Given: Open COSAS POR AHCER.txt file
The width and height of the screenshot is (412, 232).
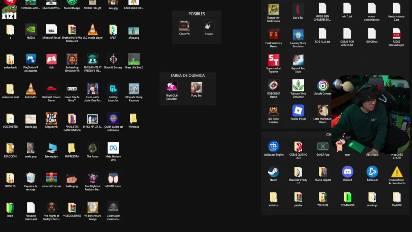Looking at the screenshot, I should click(x=347, y=34).
